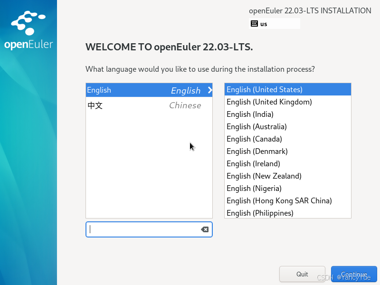Select English (United Kingdom) locale
The image size is (380, 285).
[x=269, y=102]
